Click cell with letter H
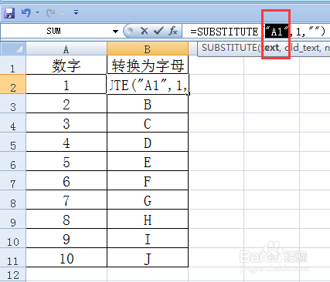 tap(148, 219)
